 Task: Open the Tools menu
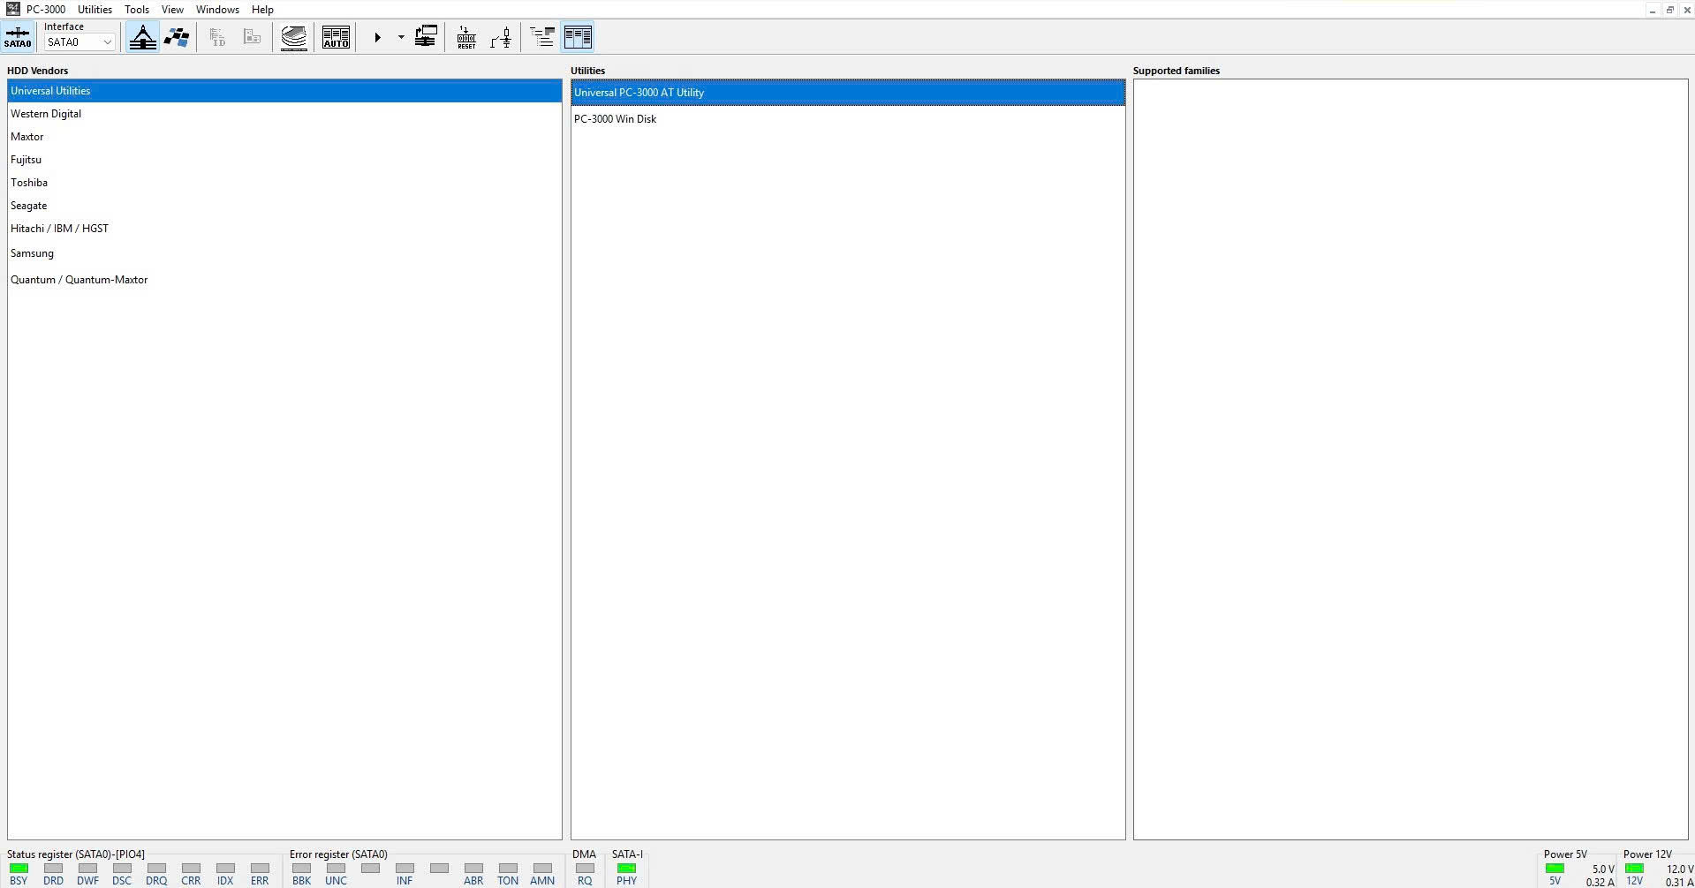137,10
